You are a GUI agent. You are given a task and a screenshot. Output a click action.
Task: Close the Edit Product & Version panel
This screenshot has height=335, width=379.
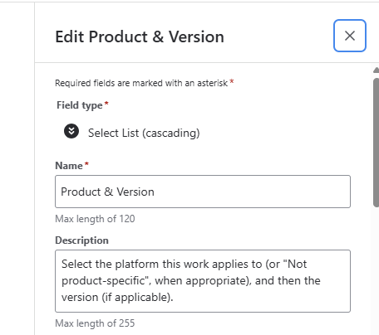tap(350, 36)
